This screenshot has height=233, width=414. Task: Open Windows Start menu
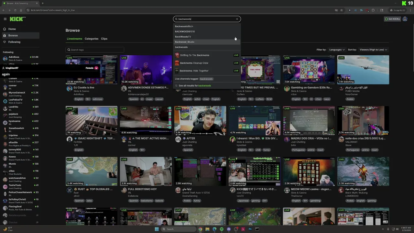click(x=157, y=229)
